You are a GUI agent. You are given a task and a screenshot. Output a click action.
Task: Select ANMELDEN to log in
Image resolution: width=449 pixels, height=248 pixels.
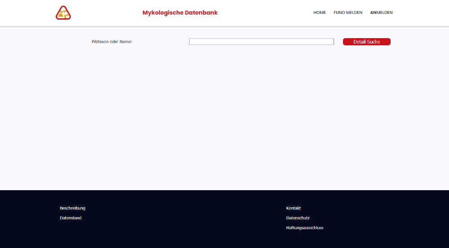click(381, 13)
